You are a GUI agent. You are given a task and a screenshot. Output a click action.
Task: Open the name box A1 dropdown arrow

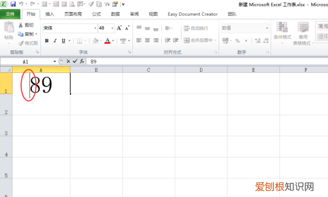[x=55, y=61]
